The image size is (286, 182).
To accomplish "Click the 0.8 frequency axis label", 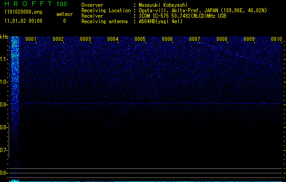I will 4,127.
